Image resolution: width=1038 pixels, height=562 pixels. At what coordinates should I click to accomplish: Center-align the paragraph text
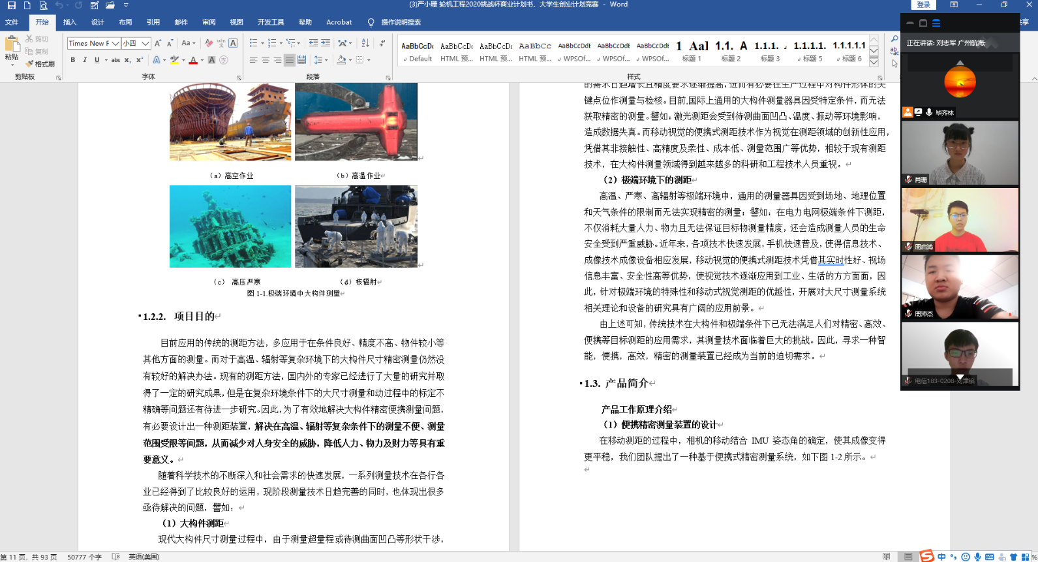pos(266,60)
